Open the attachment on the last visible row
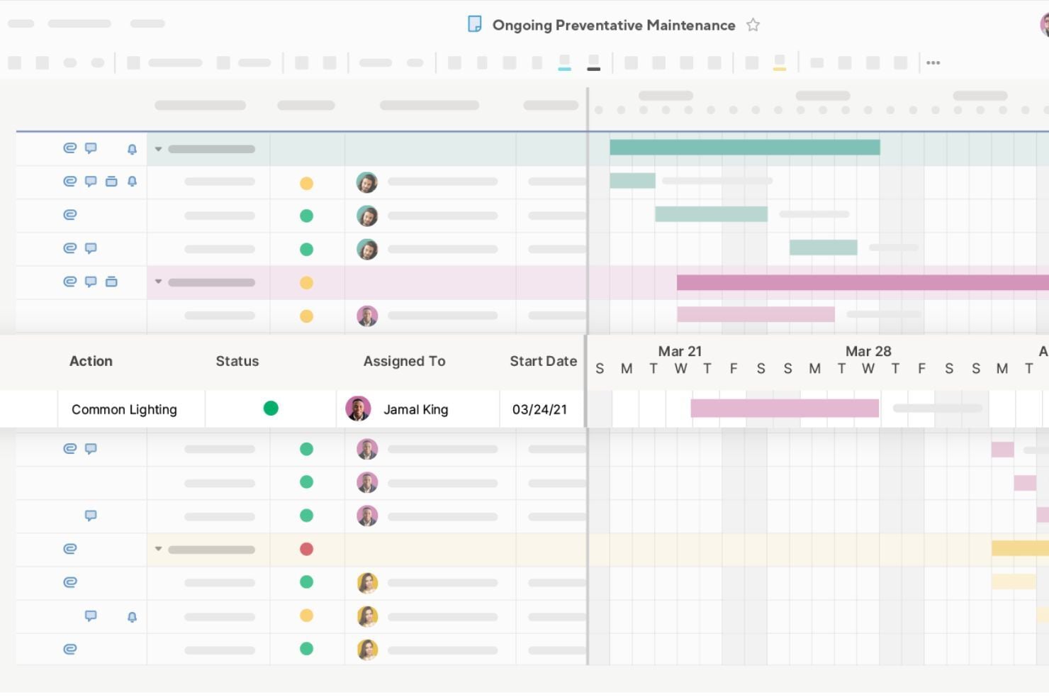 (x=69, y=649)
